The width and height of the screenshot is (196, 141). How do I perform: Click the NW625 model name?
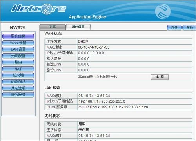(x=18, y=28)
